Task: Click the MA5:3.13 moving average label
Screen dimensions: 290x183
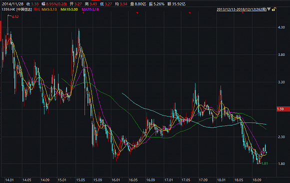Action: (49, 9)
